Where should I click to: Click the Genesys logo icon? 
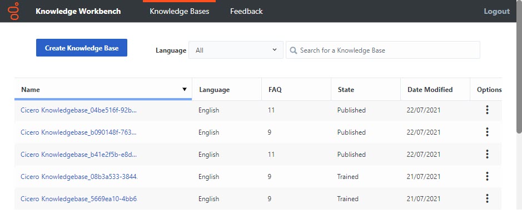point(14,11)
